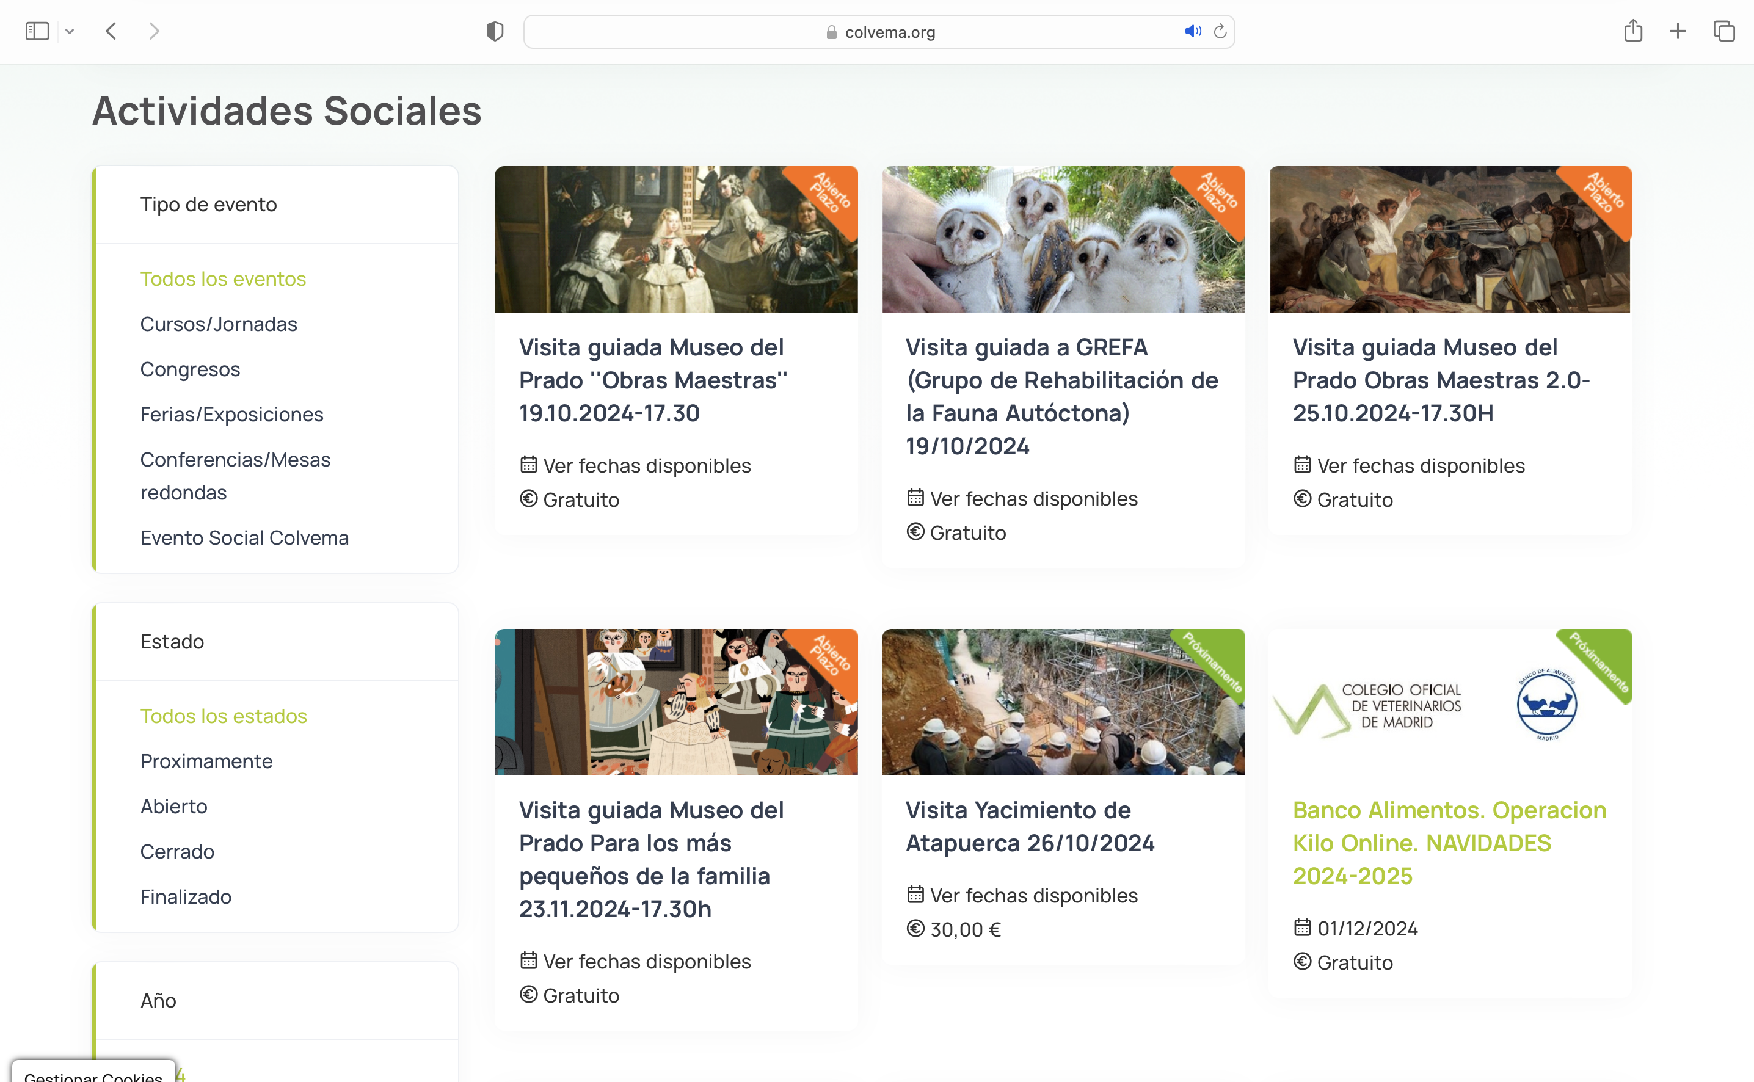The width and height of the screenshot is (1754, 1082).
Task: Open Museo del Prado Obras Maestras 19.10.2024 title
Action: point(653,380)
